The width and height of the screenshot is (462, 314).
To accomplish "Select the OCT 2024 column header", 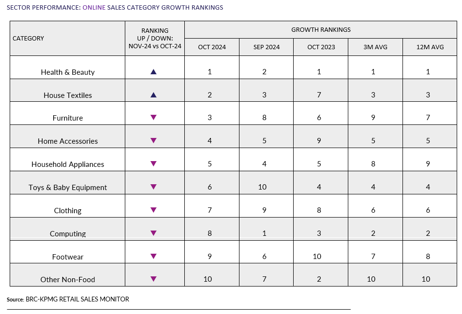I will click(212, 47).
